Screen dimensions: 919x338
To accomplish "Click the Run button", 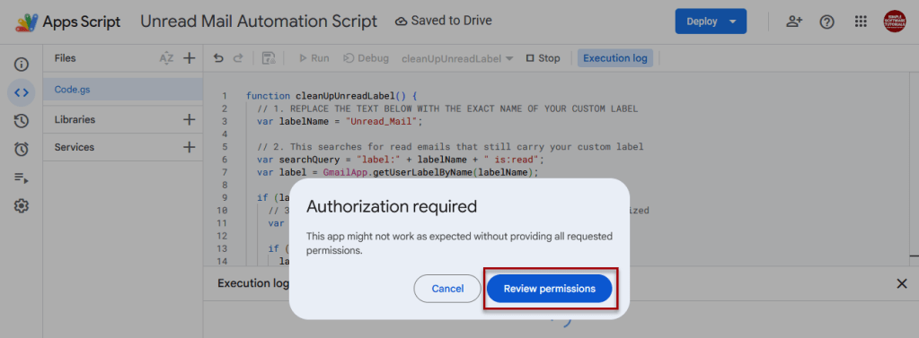I will coord(314,58).
